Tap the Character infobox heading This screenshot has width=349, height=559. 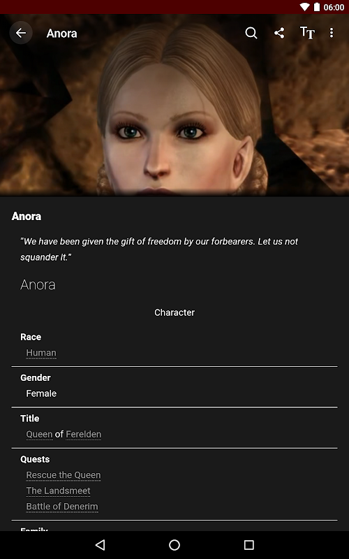[174, 312]
